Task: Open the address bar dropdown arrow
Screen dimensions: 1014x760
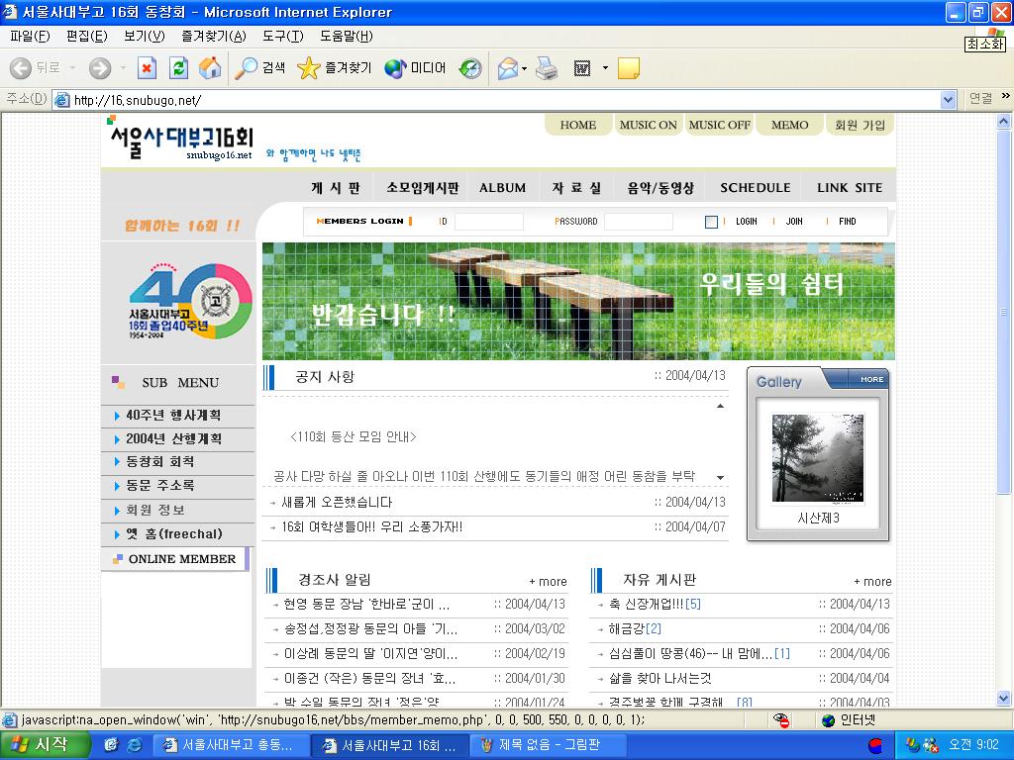Action: pos(948,100)
